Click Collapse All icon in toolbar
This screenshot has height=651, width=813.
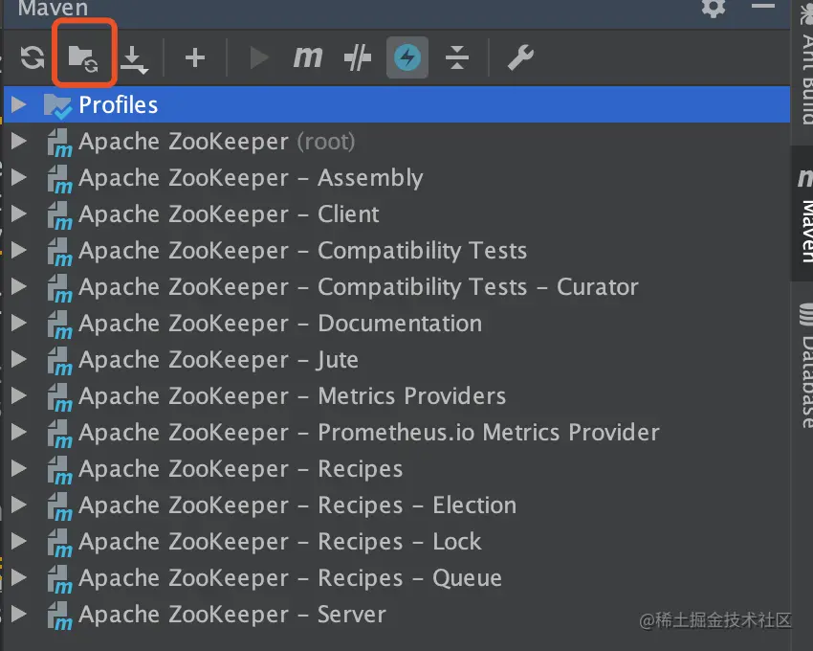click(457, 57)
